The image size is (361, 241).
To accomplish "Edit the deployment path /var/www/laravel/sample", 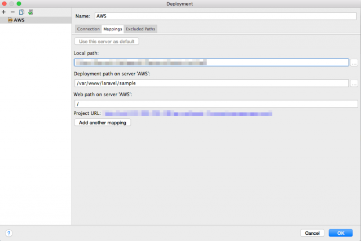I will tap(212, 83).
